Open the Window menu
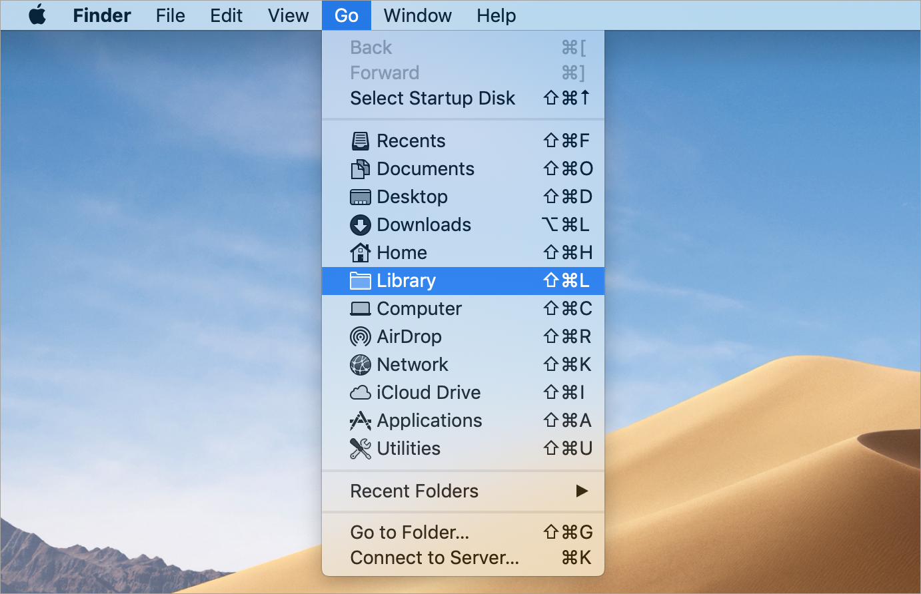 [x=418, y=15]
